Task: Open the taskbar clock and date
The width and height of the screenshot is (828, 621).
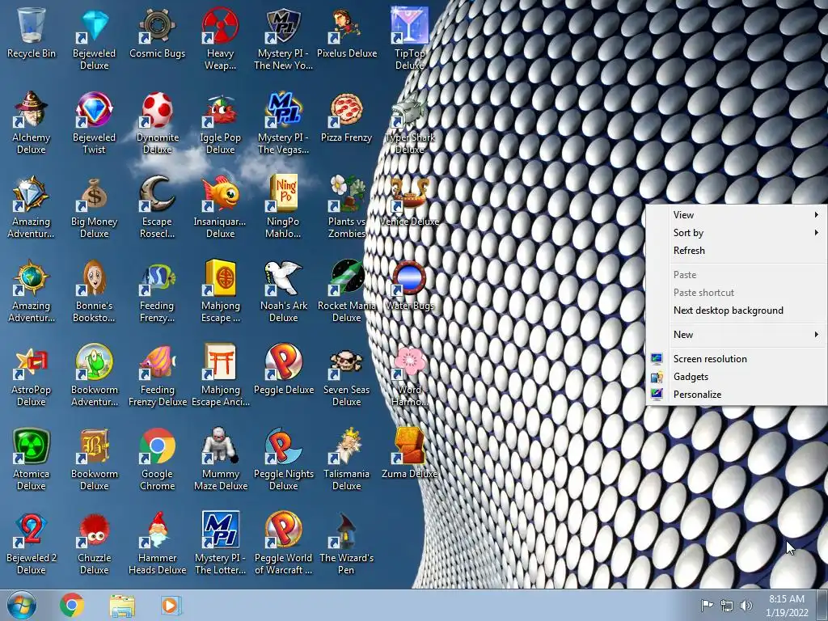Action: click(787, 606)
